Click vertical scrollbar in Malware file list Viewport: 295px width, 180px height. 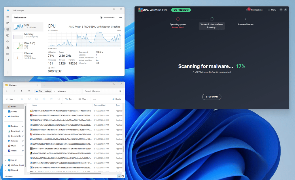[124, 149]
